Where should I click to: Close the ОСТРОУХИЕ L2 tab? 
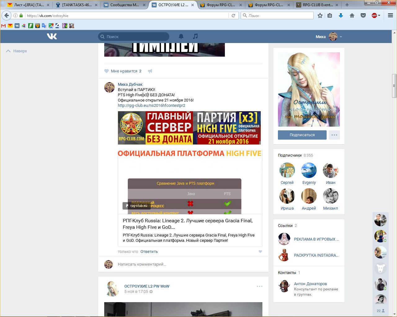click(193, 5)
